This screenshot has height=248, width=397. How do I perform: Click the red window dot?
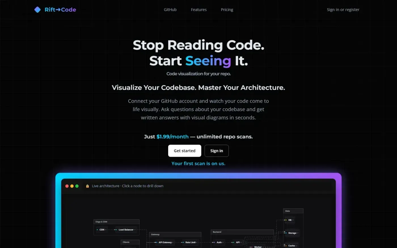click(67, 186)
